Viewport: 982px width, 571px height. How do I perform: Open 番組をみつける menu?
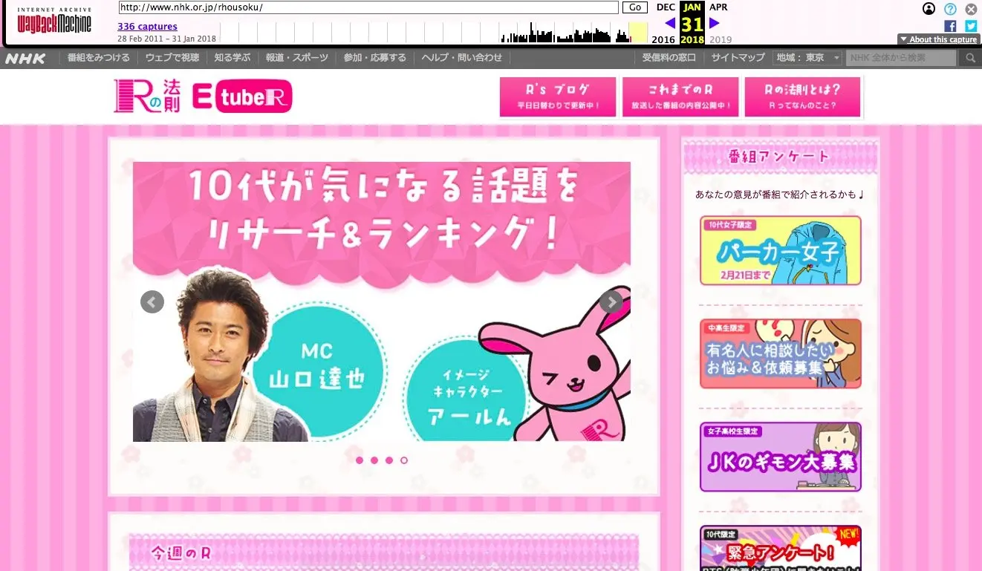tap(98, 58)
